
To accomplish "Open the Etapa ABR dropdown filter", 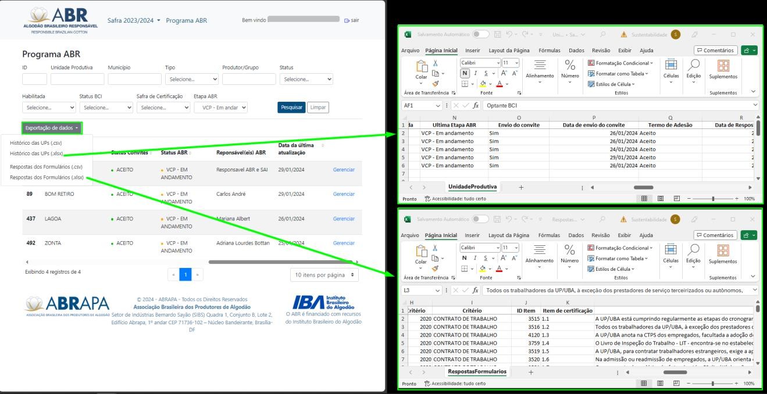I will [220, 108].
